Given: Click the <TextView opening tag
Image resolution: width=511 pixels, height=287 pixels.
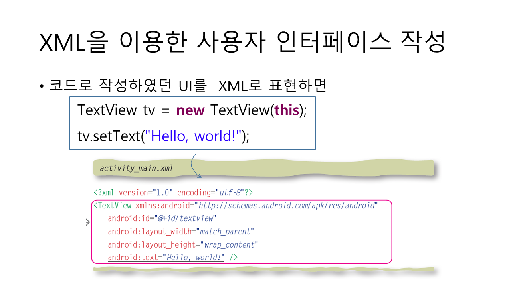Looking at the screenshot, I should pyautogui.click(x=112, y=206).
